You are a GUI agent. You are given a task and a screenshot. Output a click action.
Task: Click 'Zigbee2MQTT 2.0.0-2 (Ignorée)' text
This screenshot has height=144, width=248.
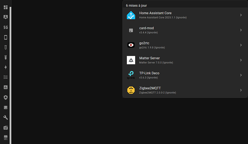(x=157, y=93)
